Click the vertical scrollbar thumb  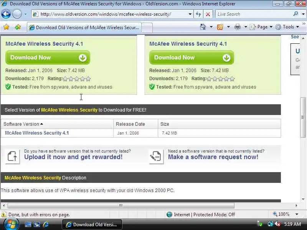(x=303, y=117)
